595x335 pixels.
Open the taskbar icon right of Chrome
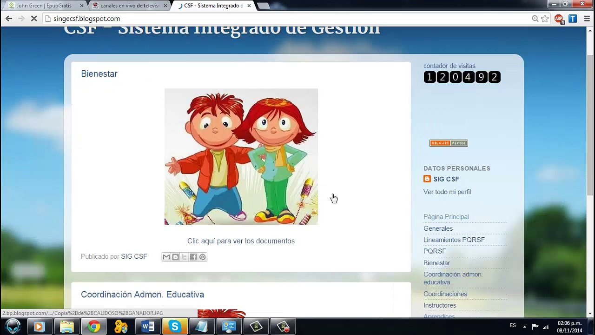click(121, 327)
